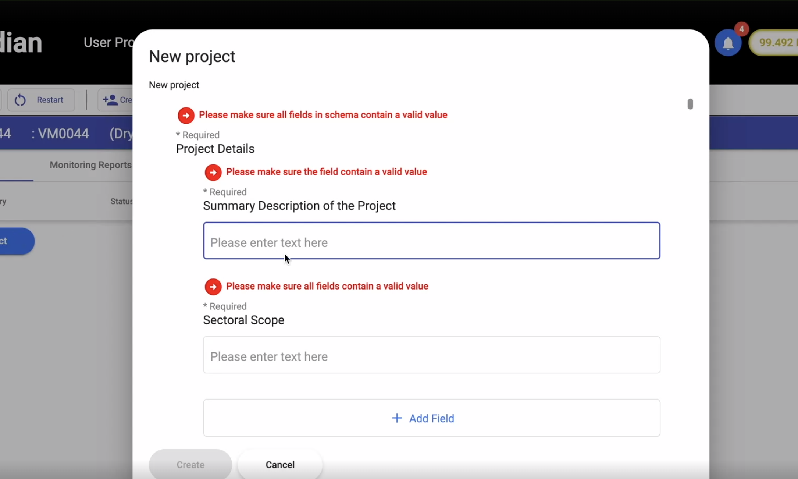Click into the Sectoral Scope text field
The image size is (798, 479).
pyautogui.click(x=431, y=355)
